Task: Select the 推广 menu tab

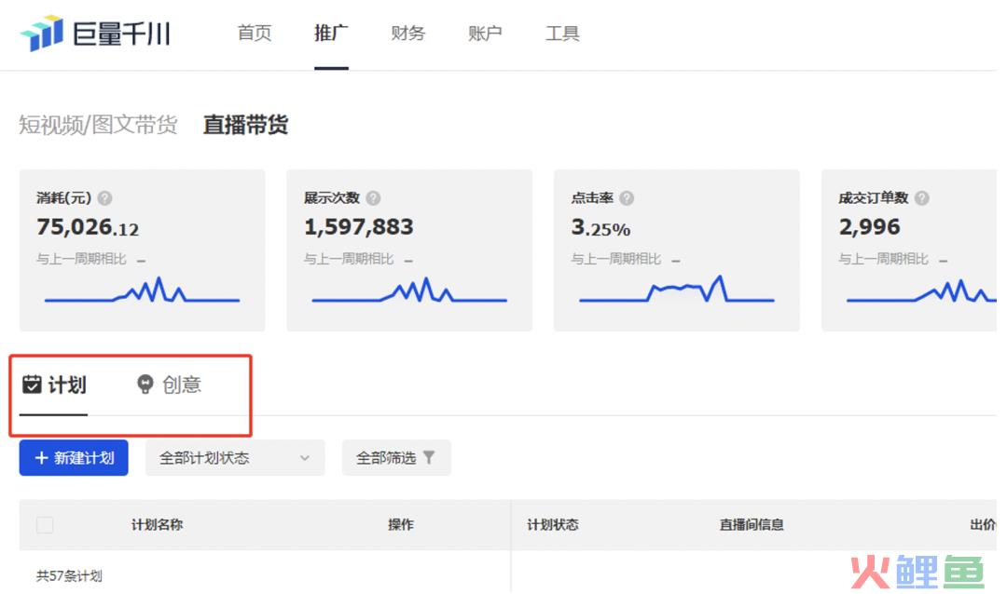Action: point(331,33)
